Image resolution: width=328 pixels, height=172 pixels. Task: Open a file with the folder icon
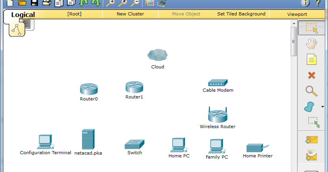pos(22,3)
